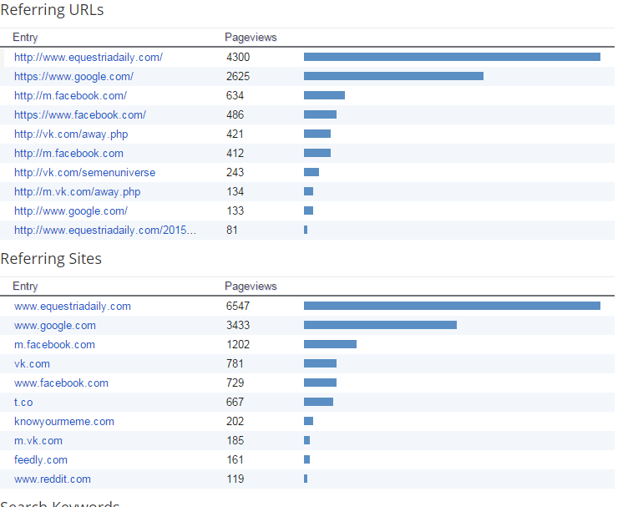The width and height of the screenshot is (633, 507).
Task: Click the 634 pageviews value
Action: click(x=235, y=96)
